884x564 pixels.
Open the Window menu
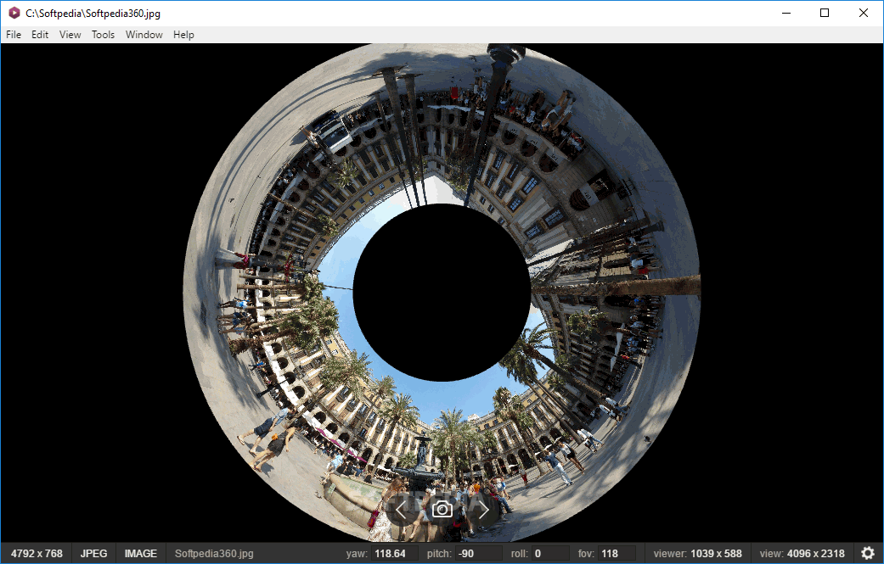pyautogui.click(x=144, y=35)
